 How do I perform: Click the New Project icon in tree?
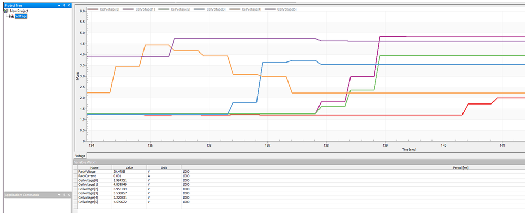[x=6, y=11]
